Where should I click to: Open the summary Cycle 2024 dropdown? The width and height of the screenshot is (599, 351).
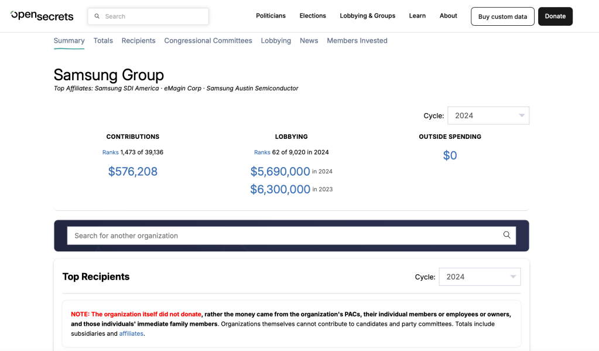[x=488, y=115]
